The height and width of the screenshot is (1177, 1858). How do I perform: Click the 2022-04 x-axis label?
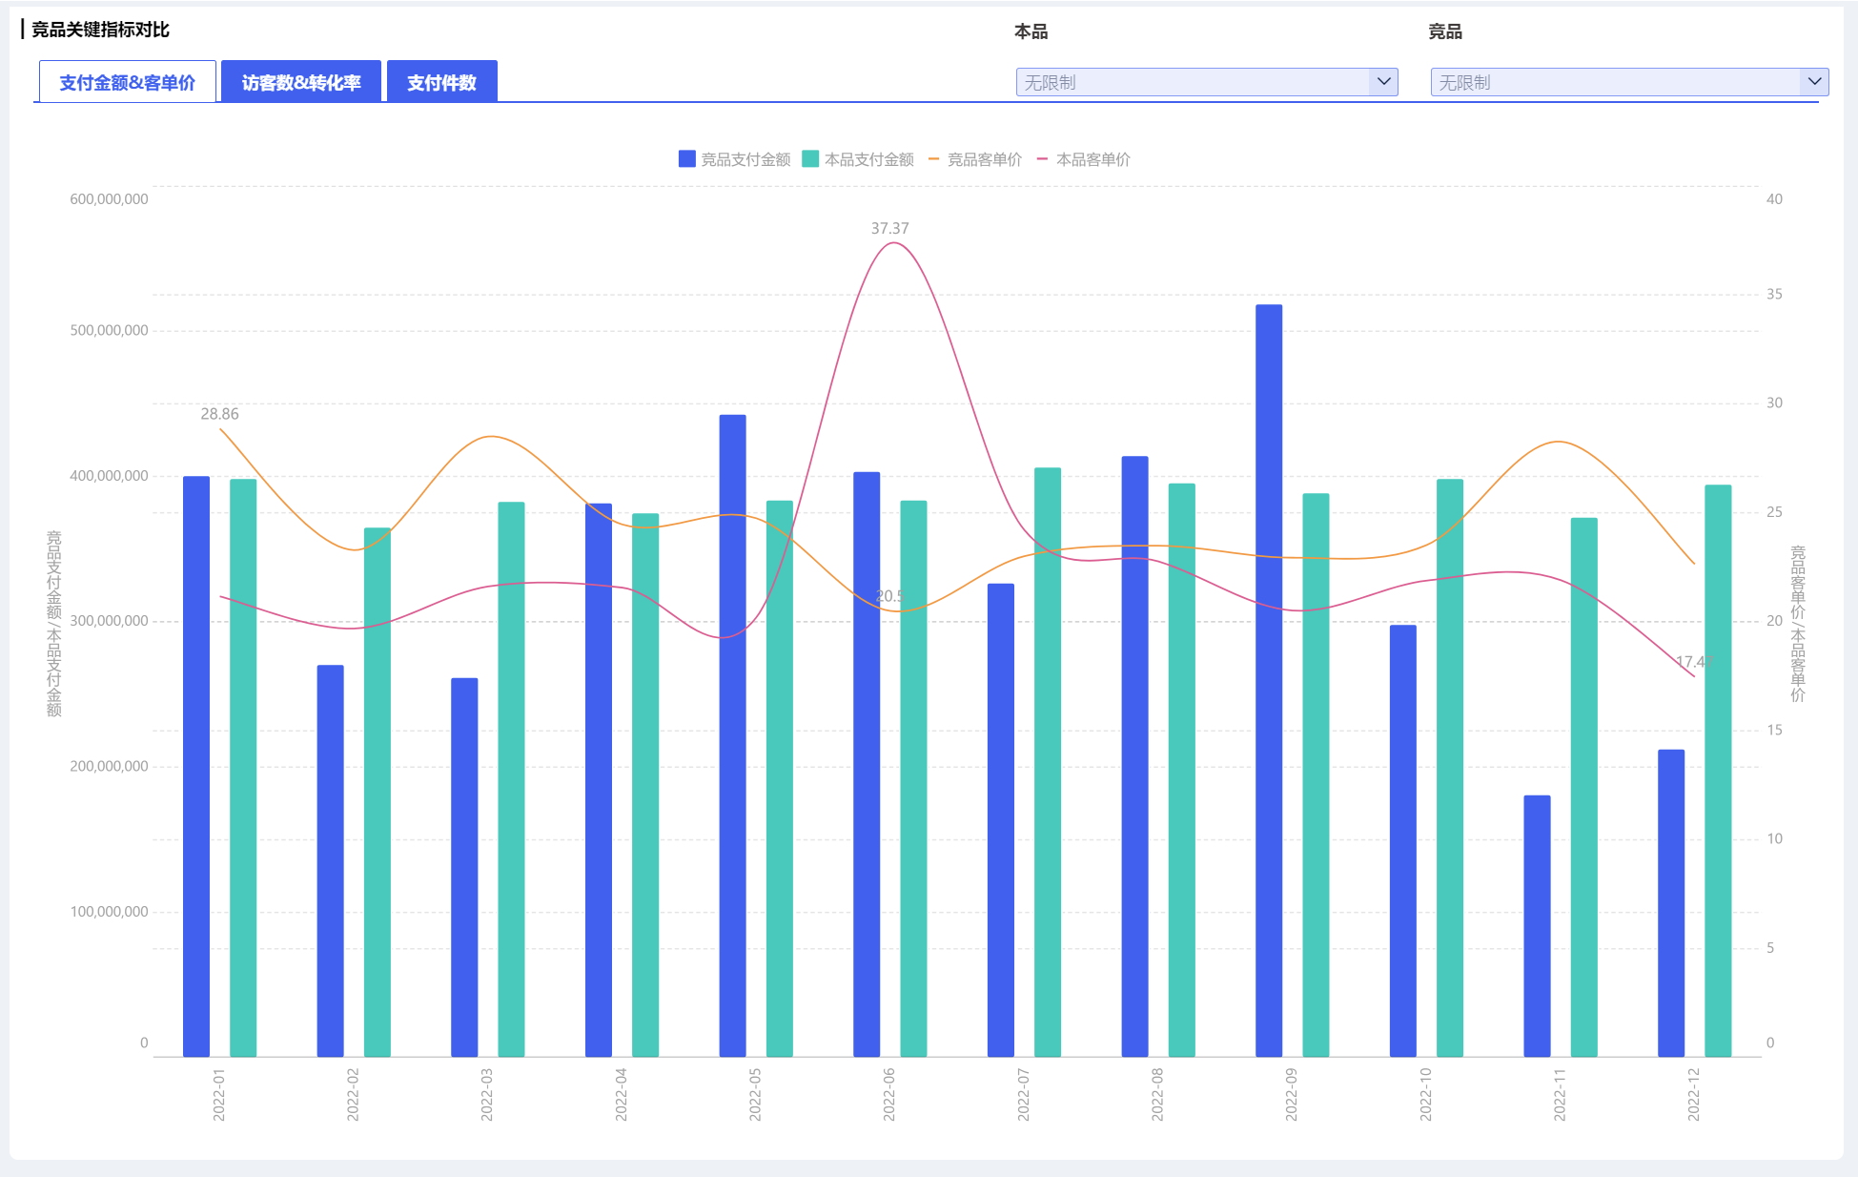621,1094
